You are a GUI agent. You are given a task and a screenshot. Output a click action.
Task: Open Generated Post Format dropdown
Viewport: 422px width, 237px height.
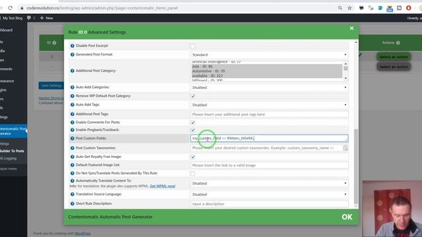269,55
